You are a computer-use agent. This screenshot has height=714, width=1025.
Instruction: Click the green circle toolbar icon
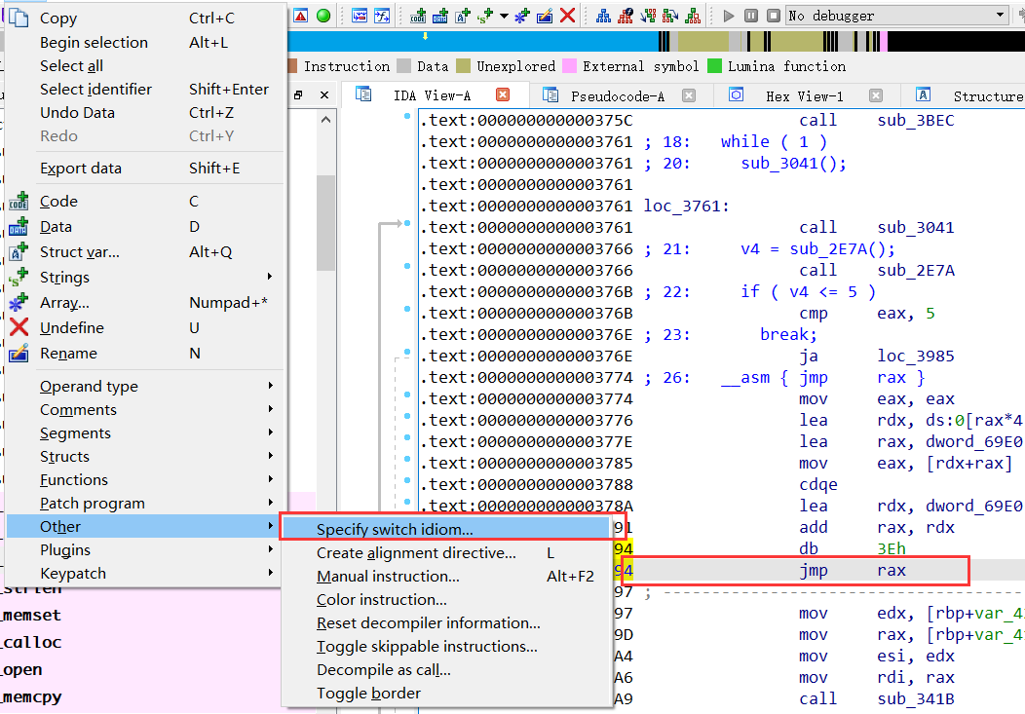[323, 16]
